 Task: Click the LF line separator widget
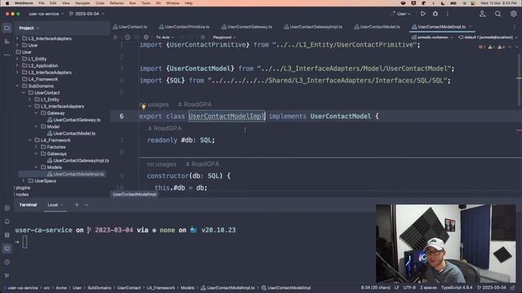click(396, 287)
